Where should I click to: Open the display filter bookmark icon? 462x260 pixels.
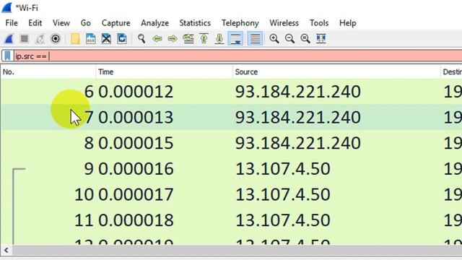click(7, 56)
